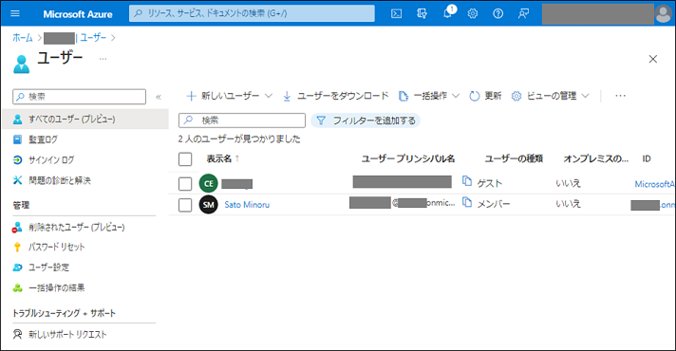This screenshot has width=676, height=351.
Task: Click the ユーザーの種類 column header
Action: [514, 159]
